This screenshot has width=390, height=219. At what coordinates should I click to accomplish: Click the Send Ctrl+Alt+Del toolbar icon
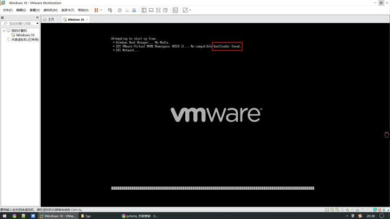pyautogui.click(x=110, y=10)
